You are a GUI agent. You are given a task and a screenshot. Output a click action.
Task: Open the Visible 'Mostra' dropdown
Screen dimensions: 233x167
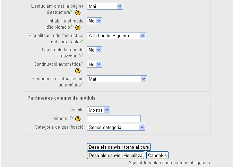[x=98, y=110]
